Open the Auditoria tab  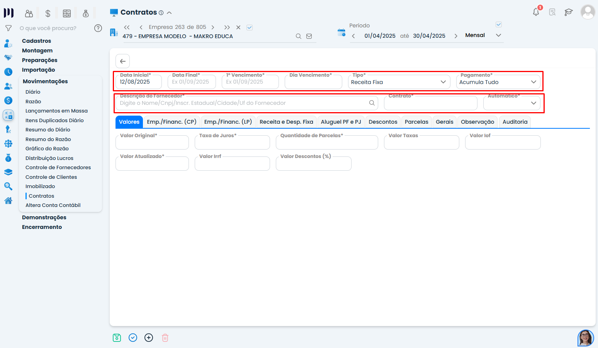(x=515, y=122)
